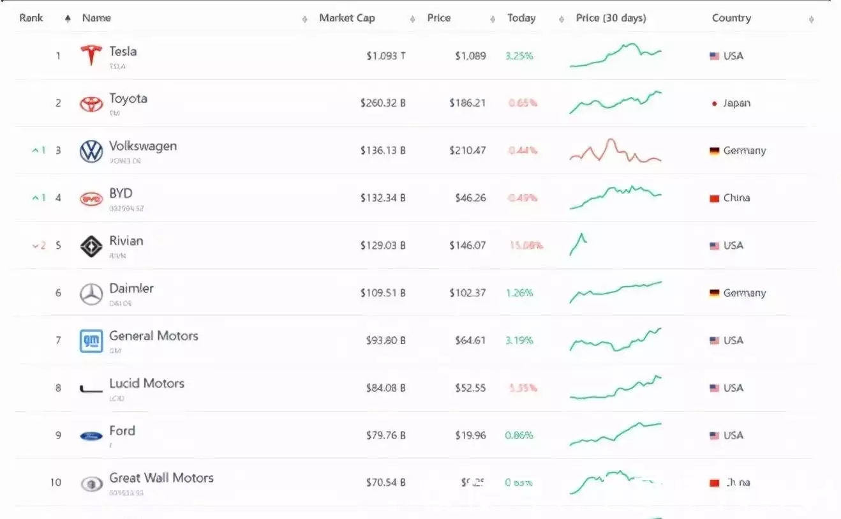Click Lucid Motors' 30-day sparkline chart

coord(616,387)
